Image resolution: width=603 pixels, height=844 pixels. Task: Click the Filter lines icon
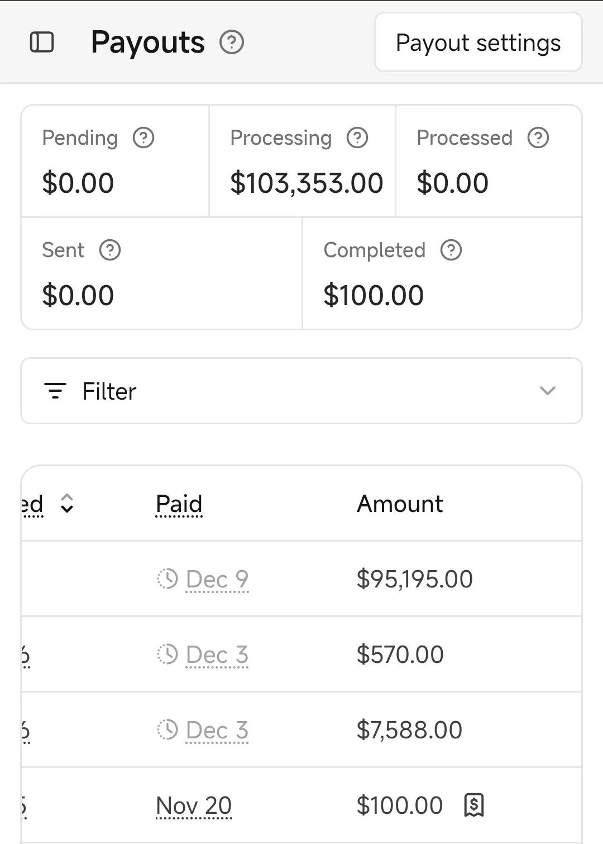coord(55,391)
